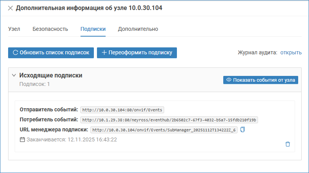Screen dimensions: 309x173
Task: Click the refresh icon in Обновить список подписок
Action: click(15, 53)
